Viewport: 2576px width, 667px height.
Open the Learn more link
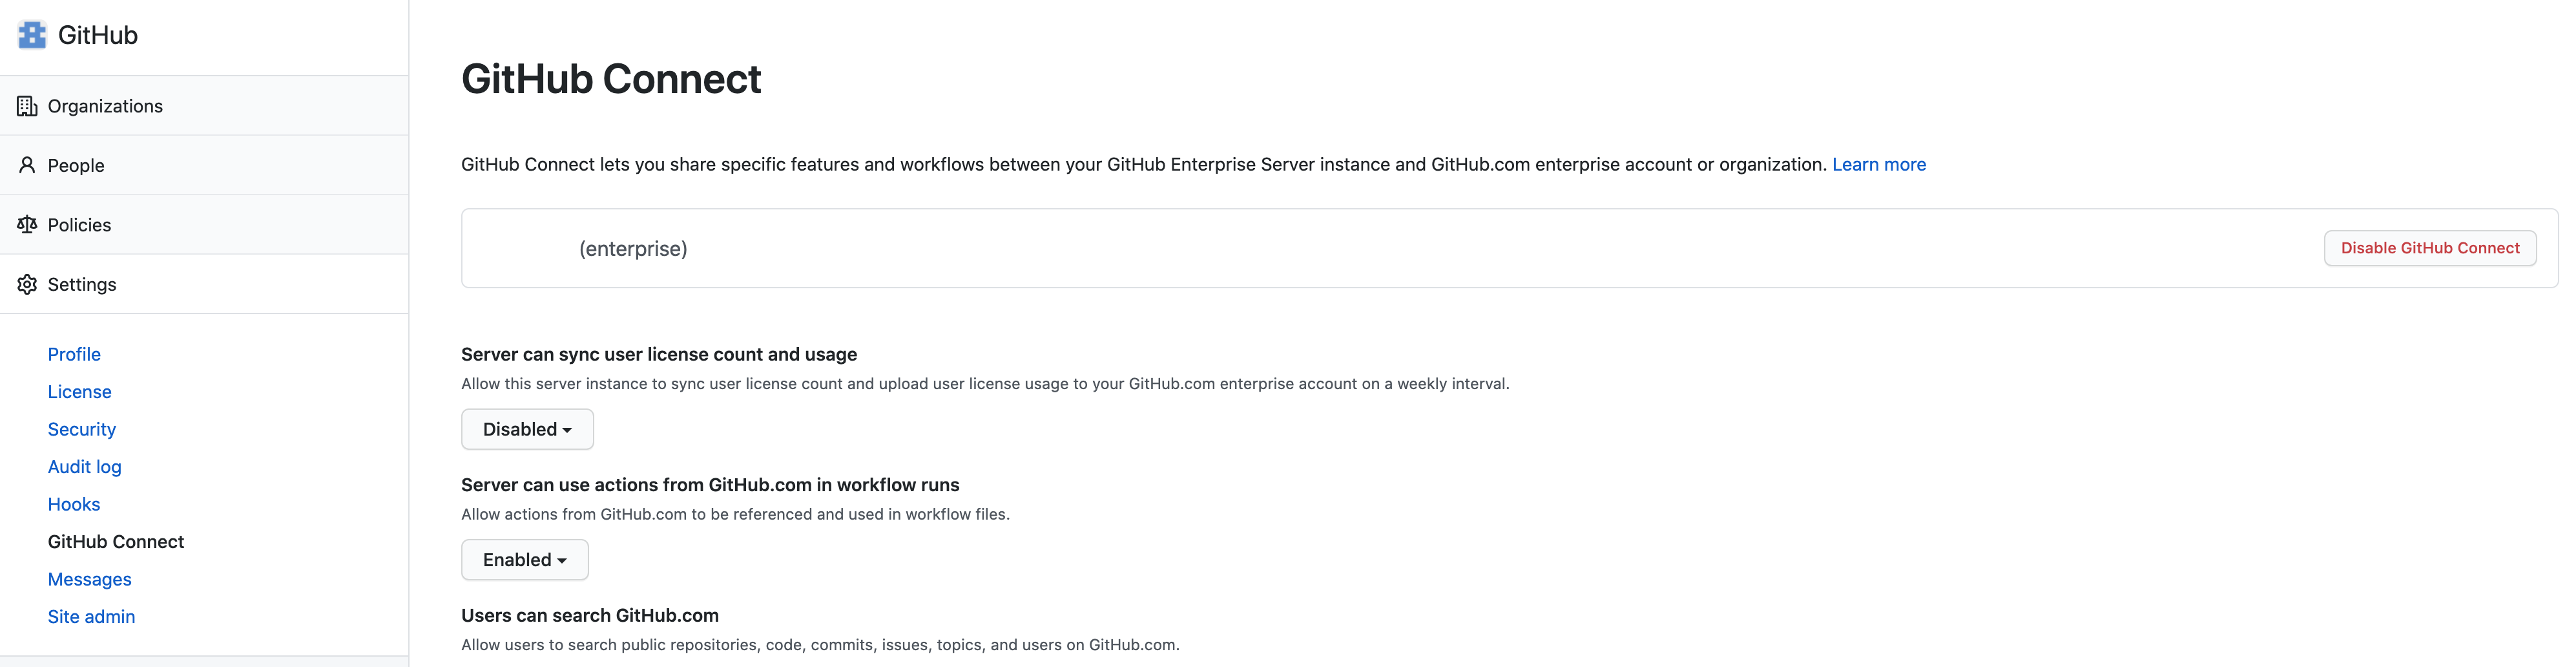1878,164
